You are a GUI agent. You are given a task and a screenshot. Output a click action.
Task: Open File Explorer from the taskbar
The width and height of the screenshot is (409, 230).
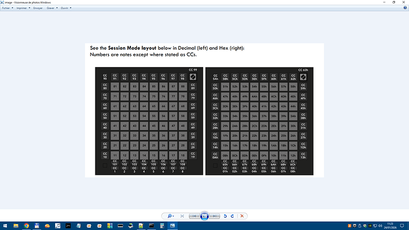click(x=16, y=226)
